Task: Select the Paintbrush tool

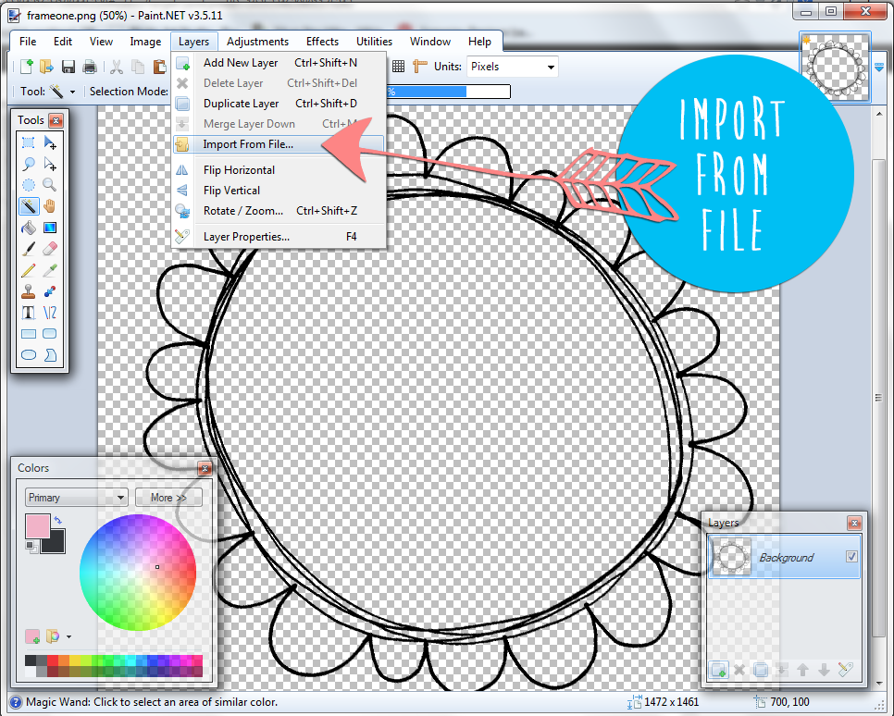Action: pyautogui.click(x=28, y=247)
